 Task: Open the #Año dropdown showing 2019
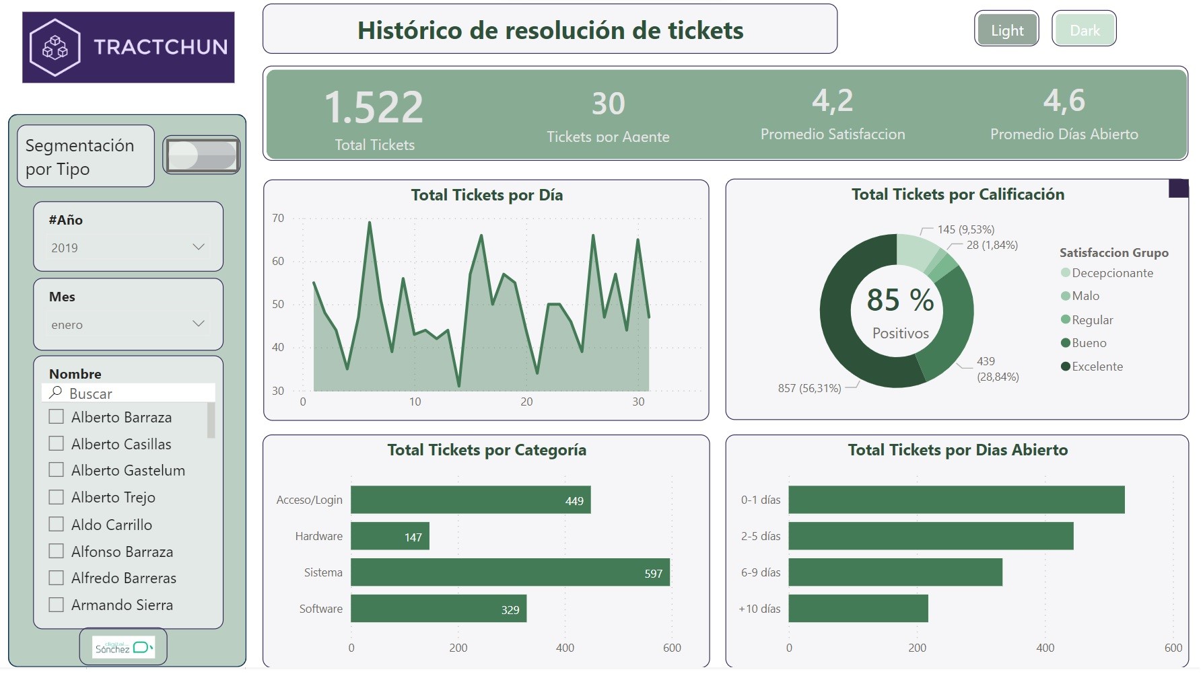click(x=128, y=248)
